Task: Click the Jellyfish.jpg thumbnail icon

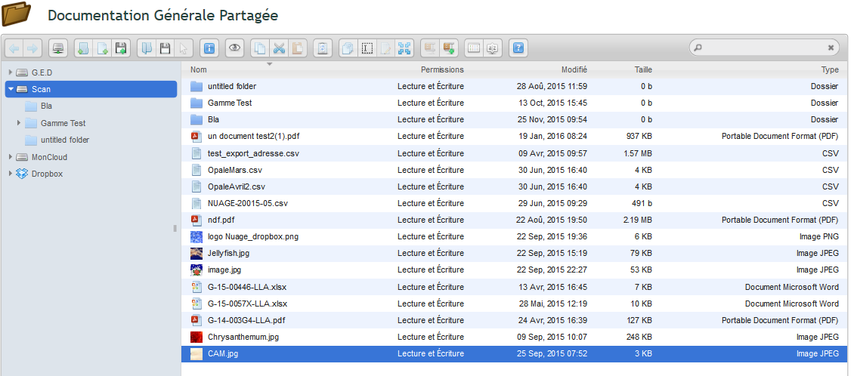Action: click(x=196, y=253)
